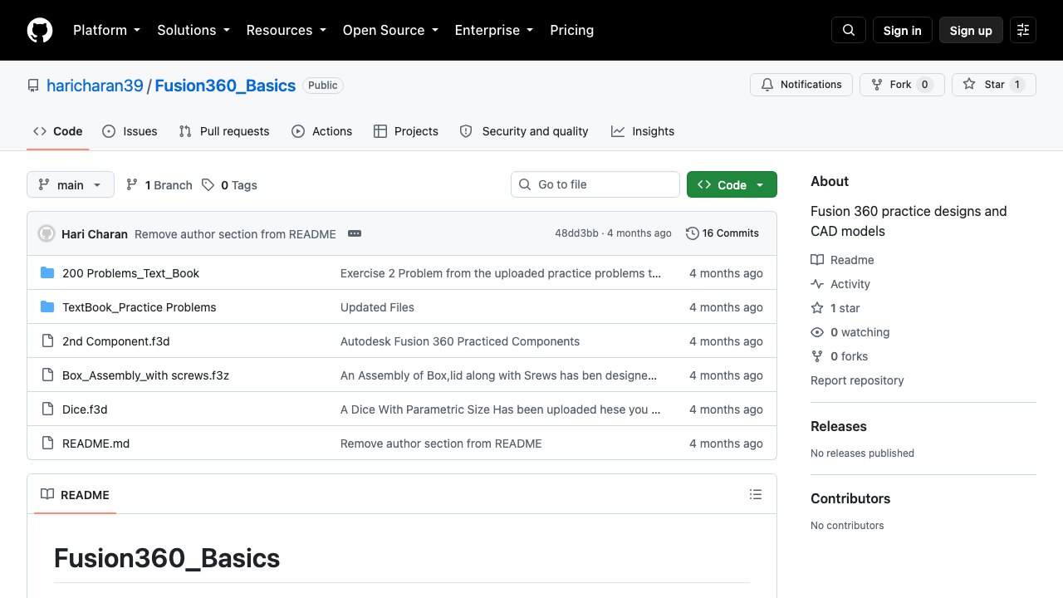The height and width of the screenshot is (598, 1063).
Task: Expand the Solutions menu
Action: click(193, 30)
